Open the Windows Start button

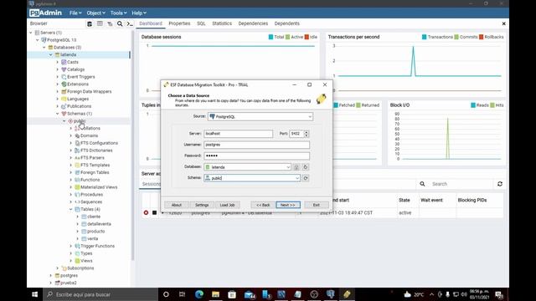(x=35, y=294)
